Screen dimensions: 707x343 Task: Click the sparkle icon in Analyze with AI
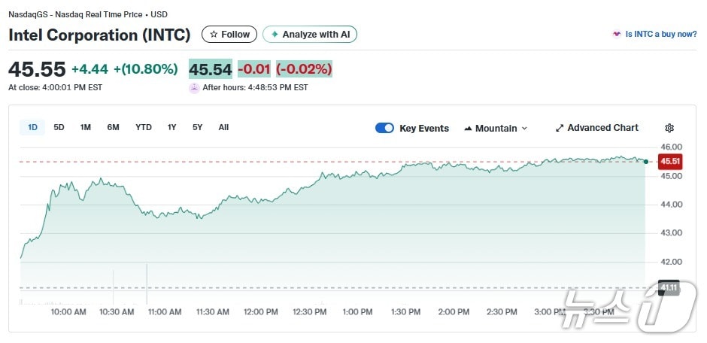pos(275,35)
